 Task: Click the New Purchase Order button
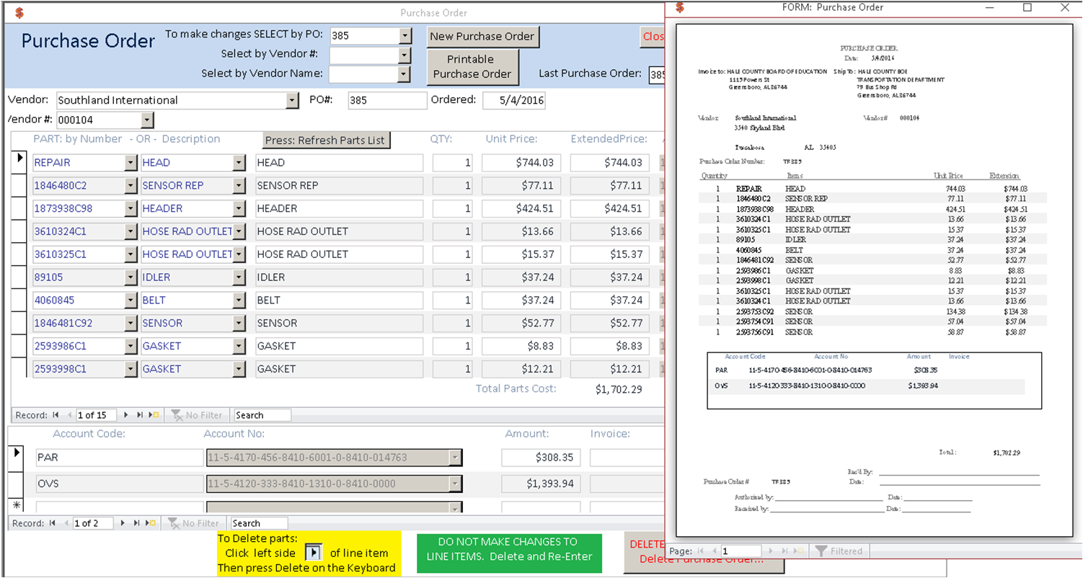click(482, 36)
